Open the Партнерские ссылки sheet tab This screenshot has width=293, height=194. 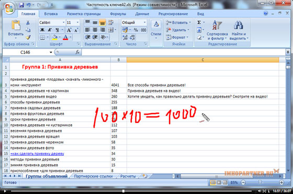coord(93,176)
